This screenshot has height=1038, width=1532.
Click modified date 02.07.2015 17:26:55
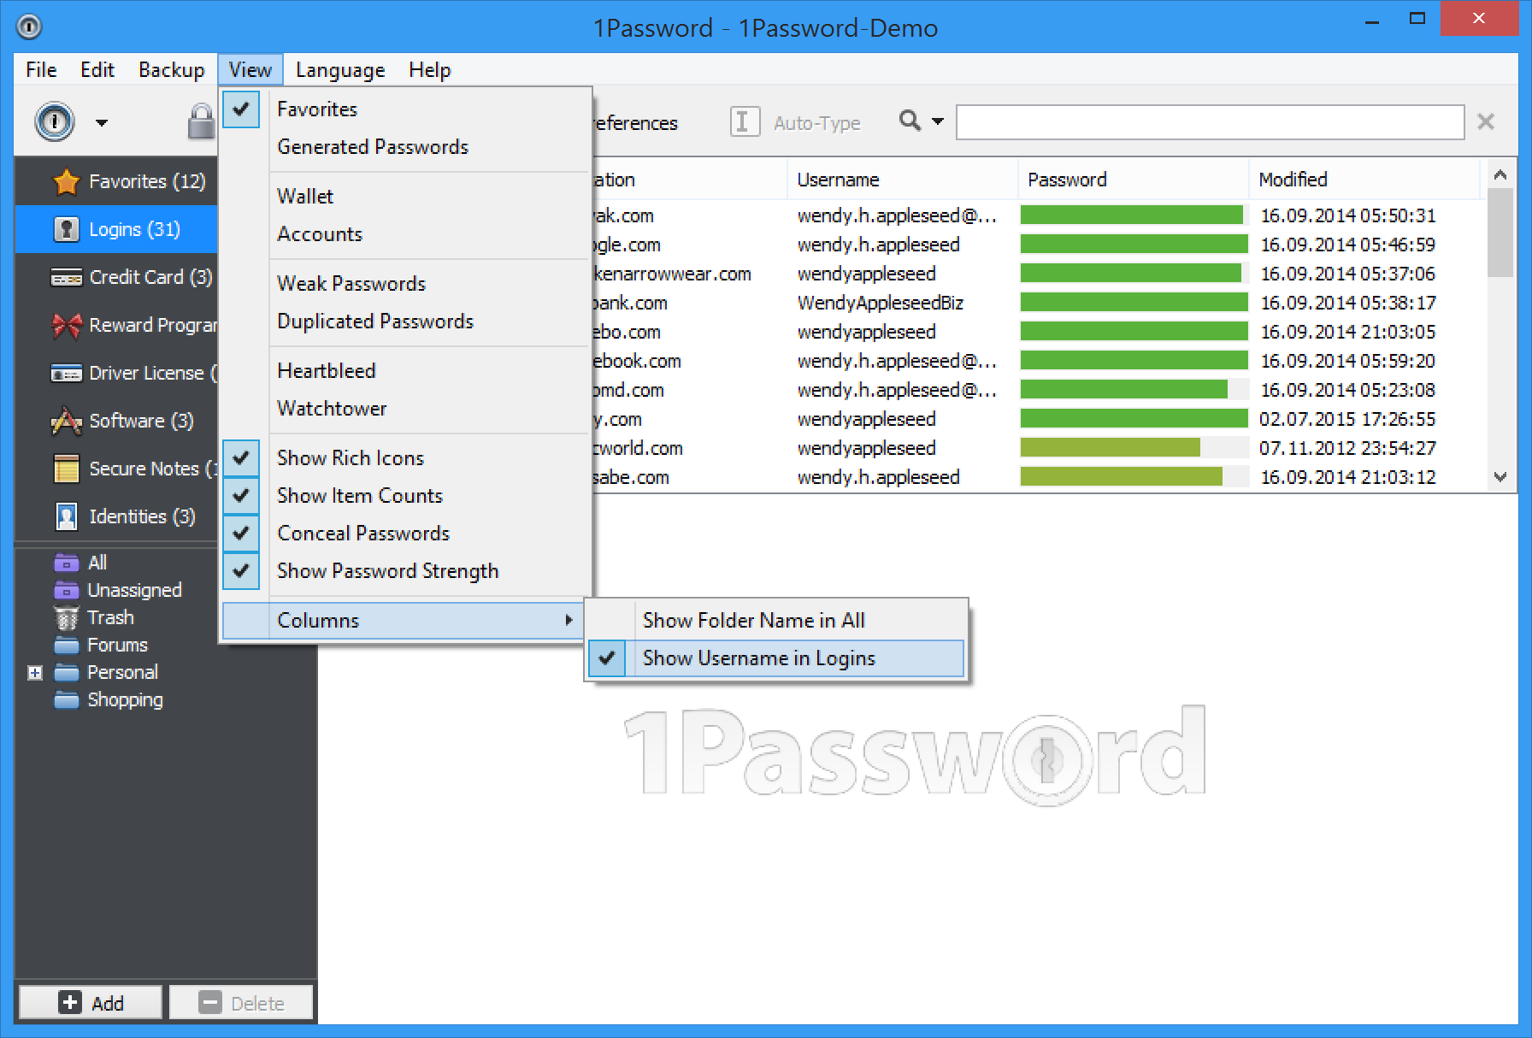pyautogui.click(x=1347, y=419)
